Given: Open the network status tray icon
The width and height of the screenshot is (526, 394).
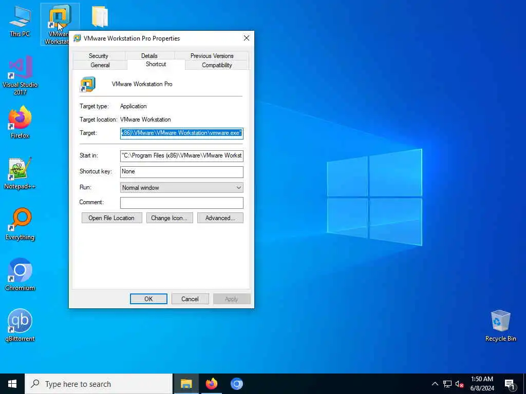Looking at the screenshot, I should click(447, 384).
